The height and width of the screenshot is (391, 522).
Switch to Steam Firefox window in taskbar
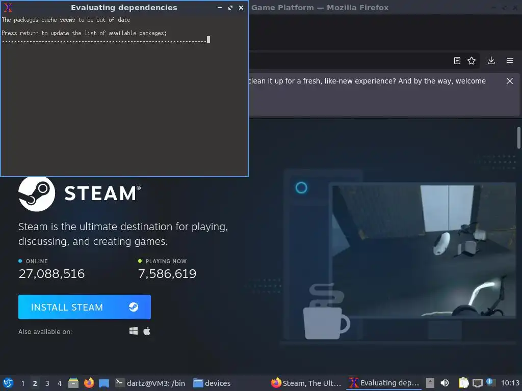306,383
